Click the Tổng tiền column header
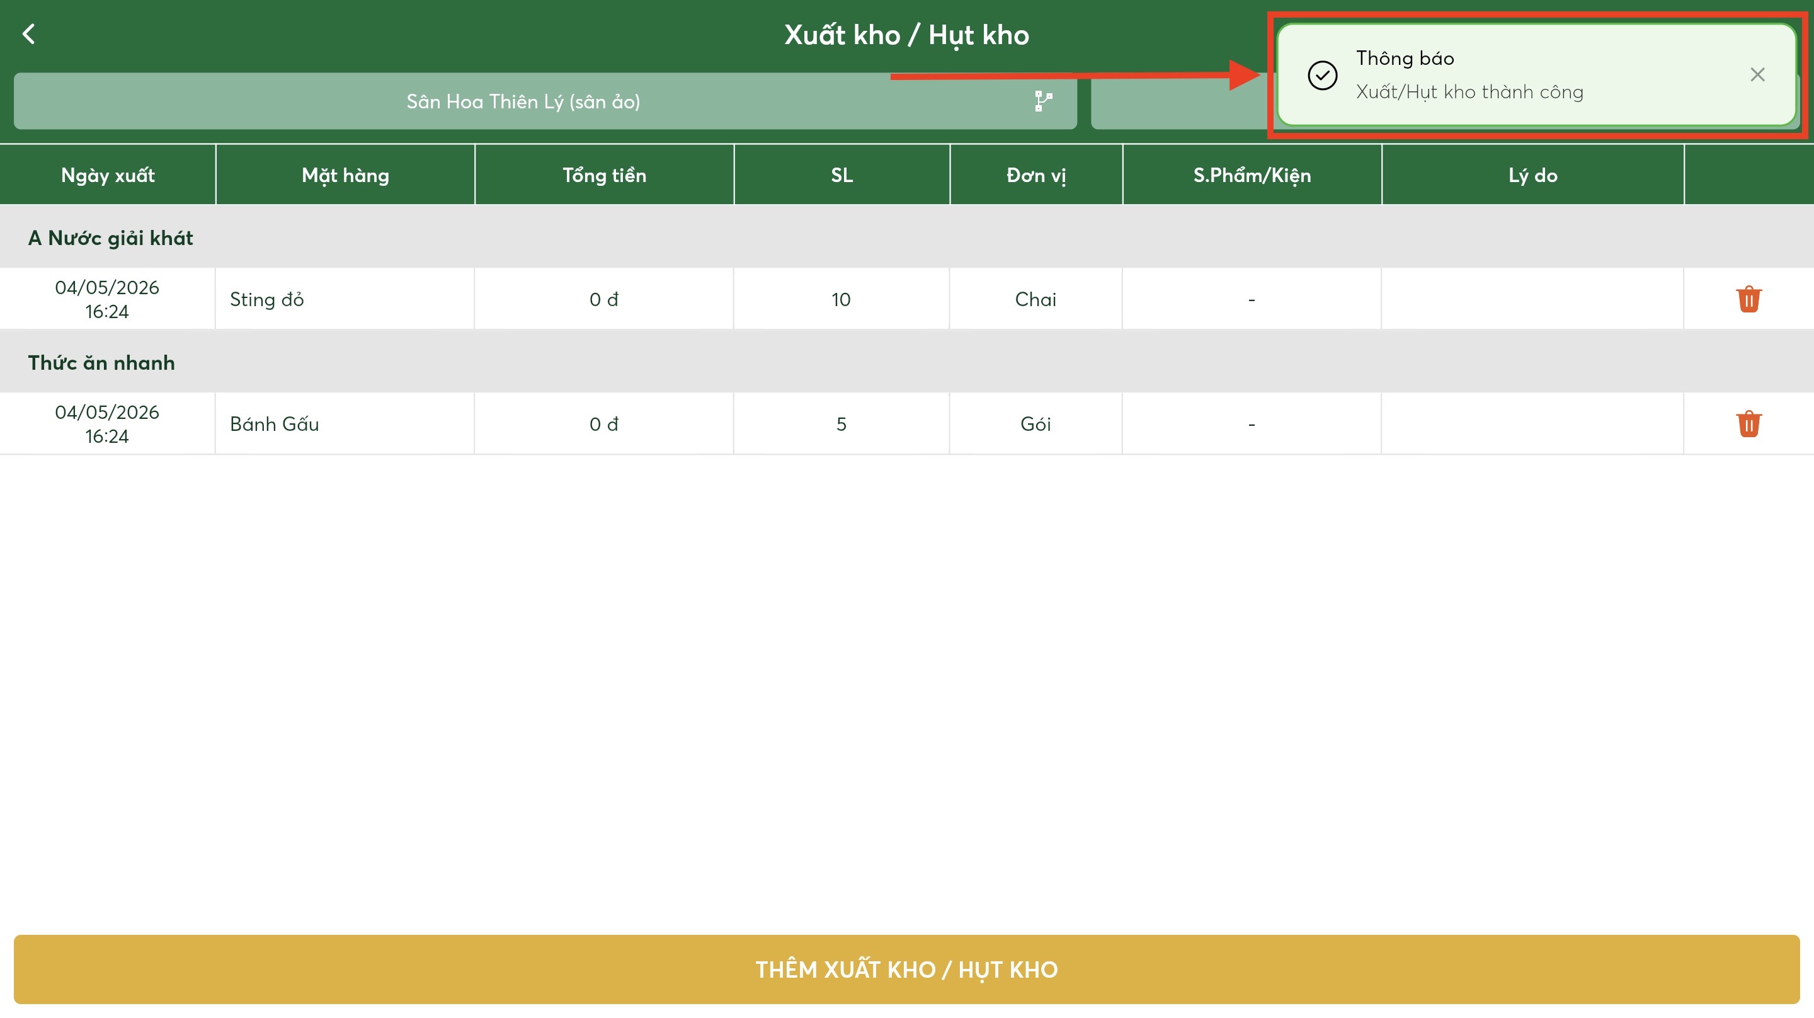Screen dimensions: 1814x1018 click(x=604, y=174)
